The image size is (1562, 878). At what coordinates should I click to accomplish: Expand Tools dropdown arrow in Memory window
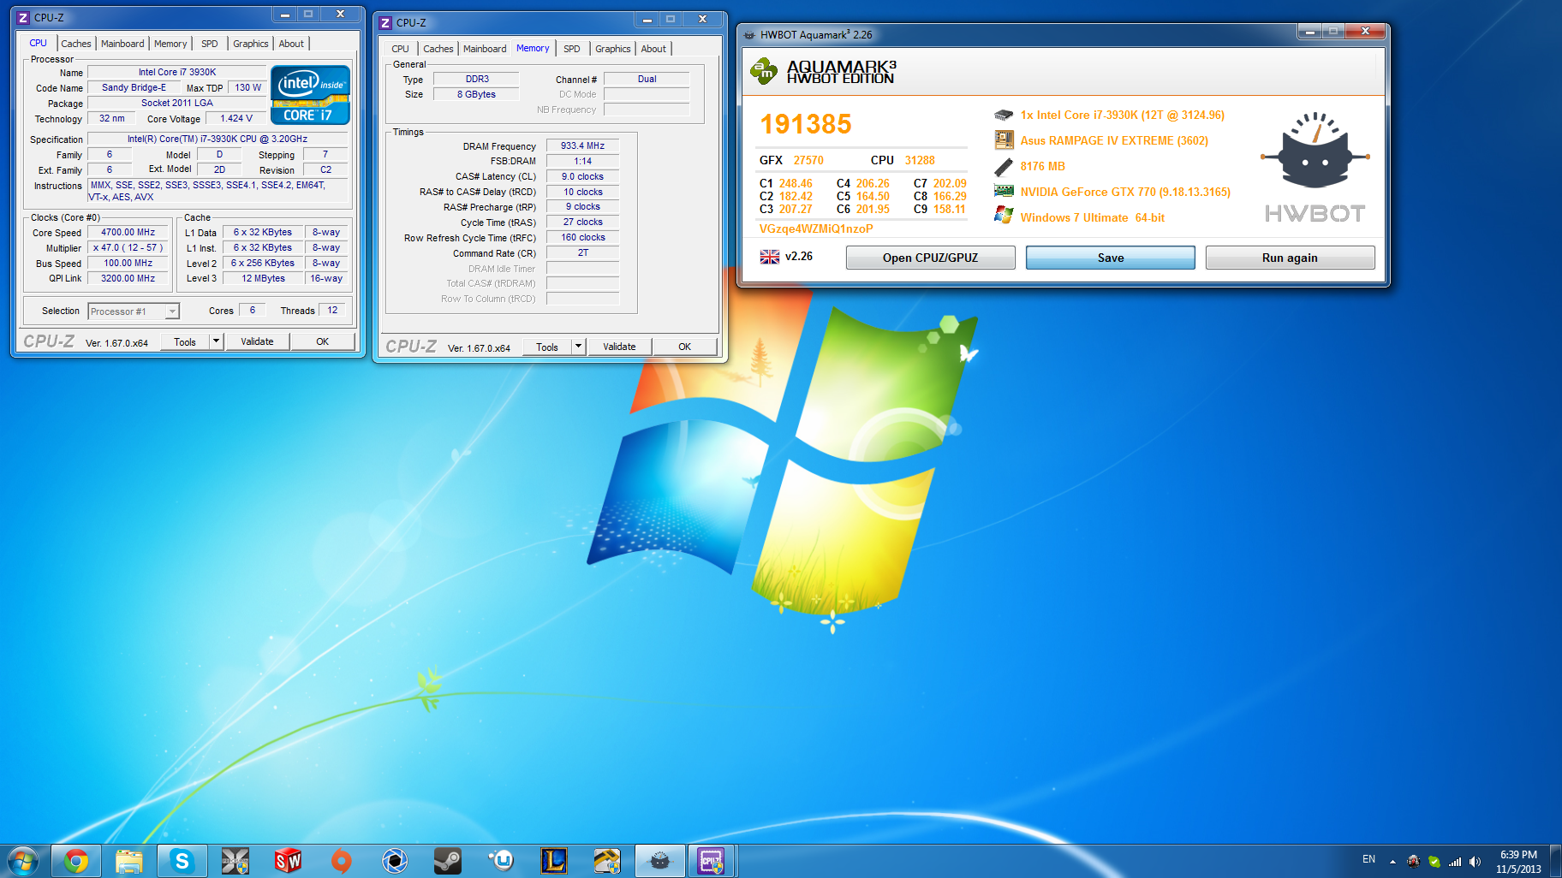[x=578, y=346]
